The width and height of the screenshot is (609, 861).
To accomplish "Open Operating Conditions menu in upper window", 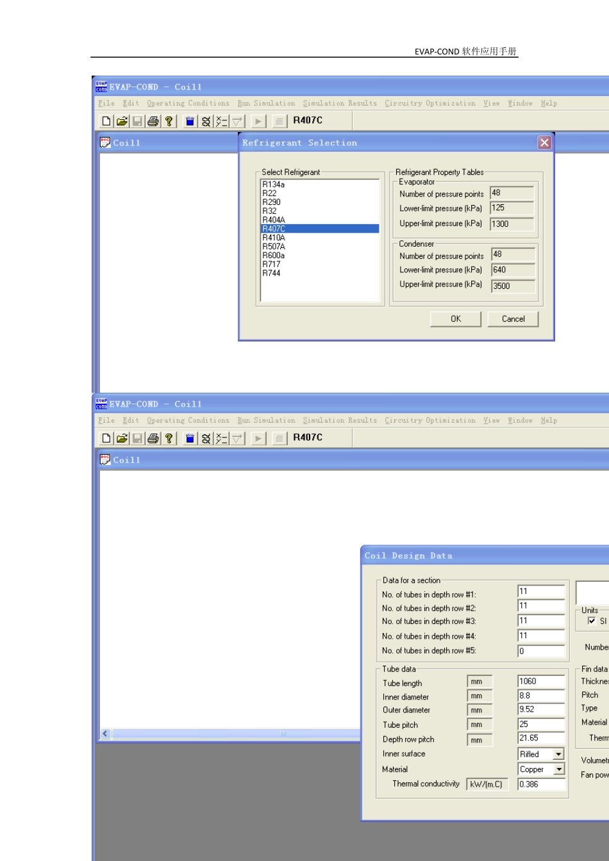I will coord(188,103).
